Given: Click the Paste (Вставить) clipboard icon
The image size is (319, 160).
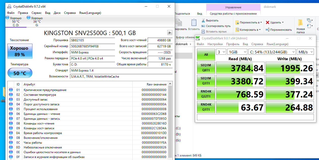Looking at the screenshot, I should tap(194, 23).
